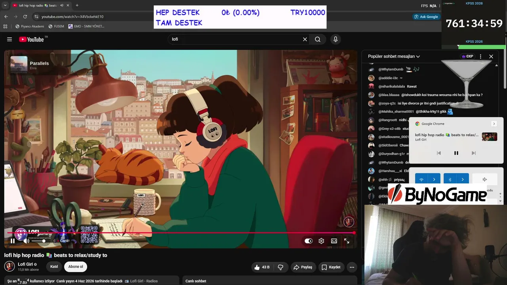Start voice search with the microphone
The height and width of the screenshot is (285, 507).
(335, 39)
